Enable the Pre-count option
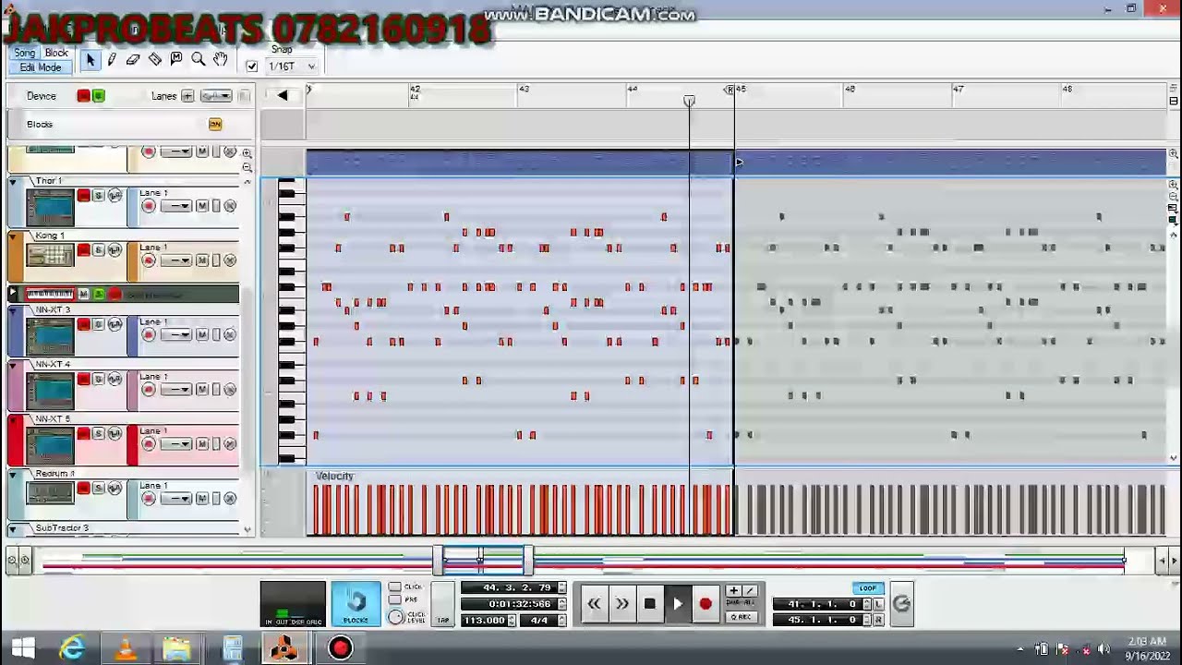Viewport: 1182px width, 665px height. tap(395, 600)
